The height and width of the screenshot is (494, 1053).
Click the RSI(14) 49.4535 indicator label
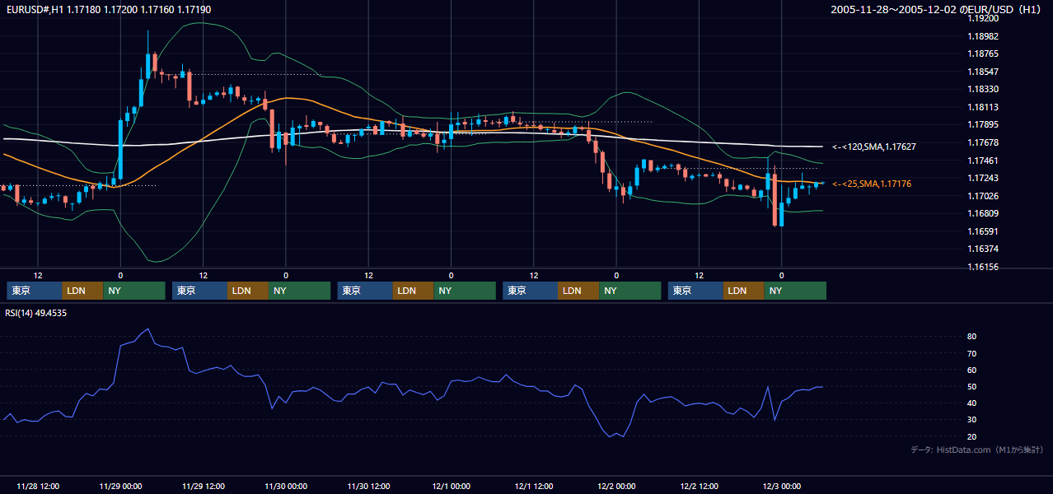(x=36, y=313)
